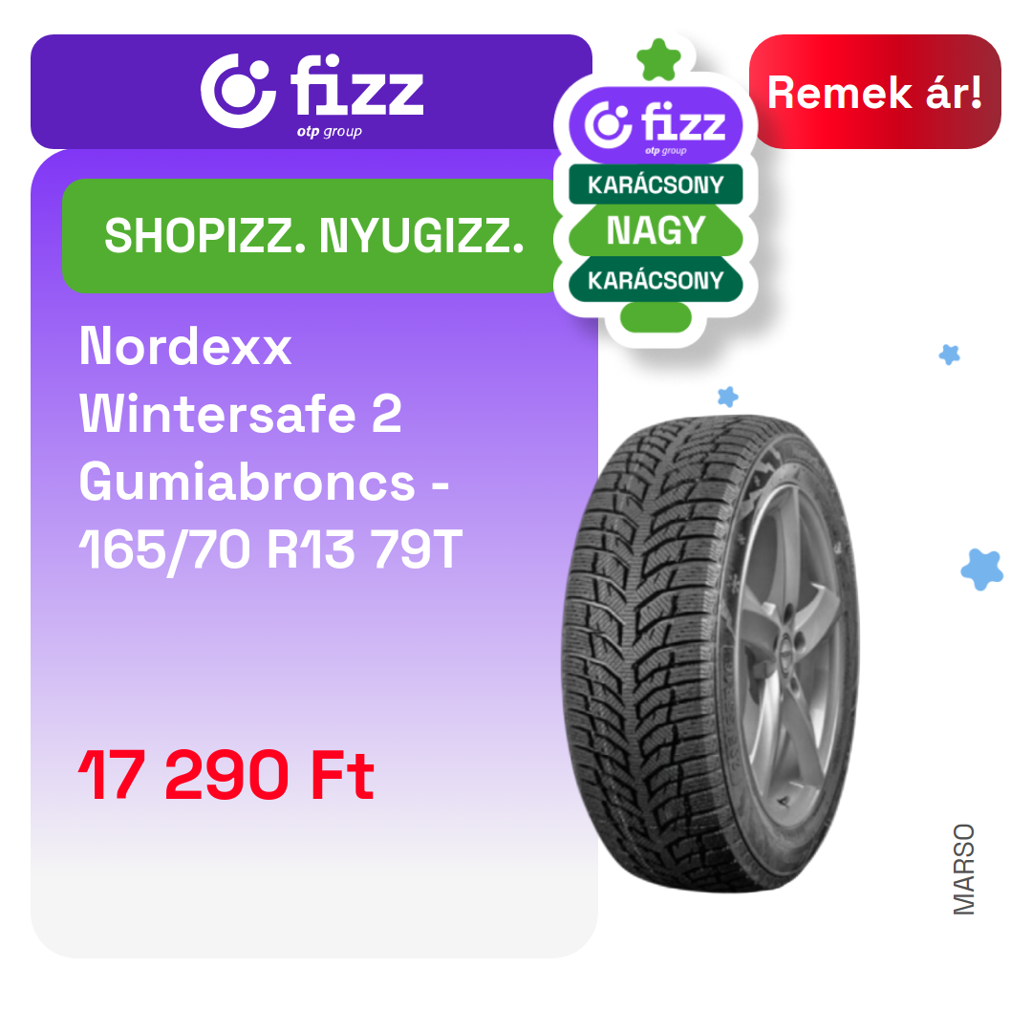This screenshot has width=1032, height=1032.
Task: Click the large blue star decoration
Action: 982,569
